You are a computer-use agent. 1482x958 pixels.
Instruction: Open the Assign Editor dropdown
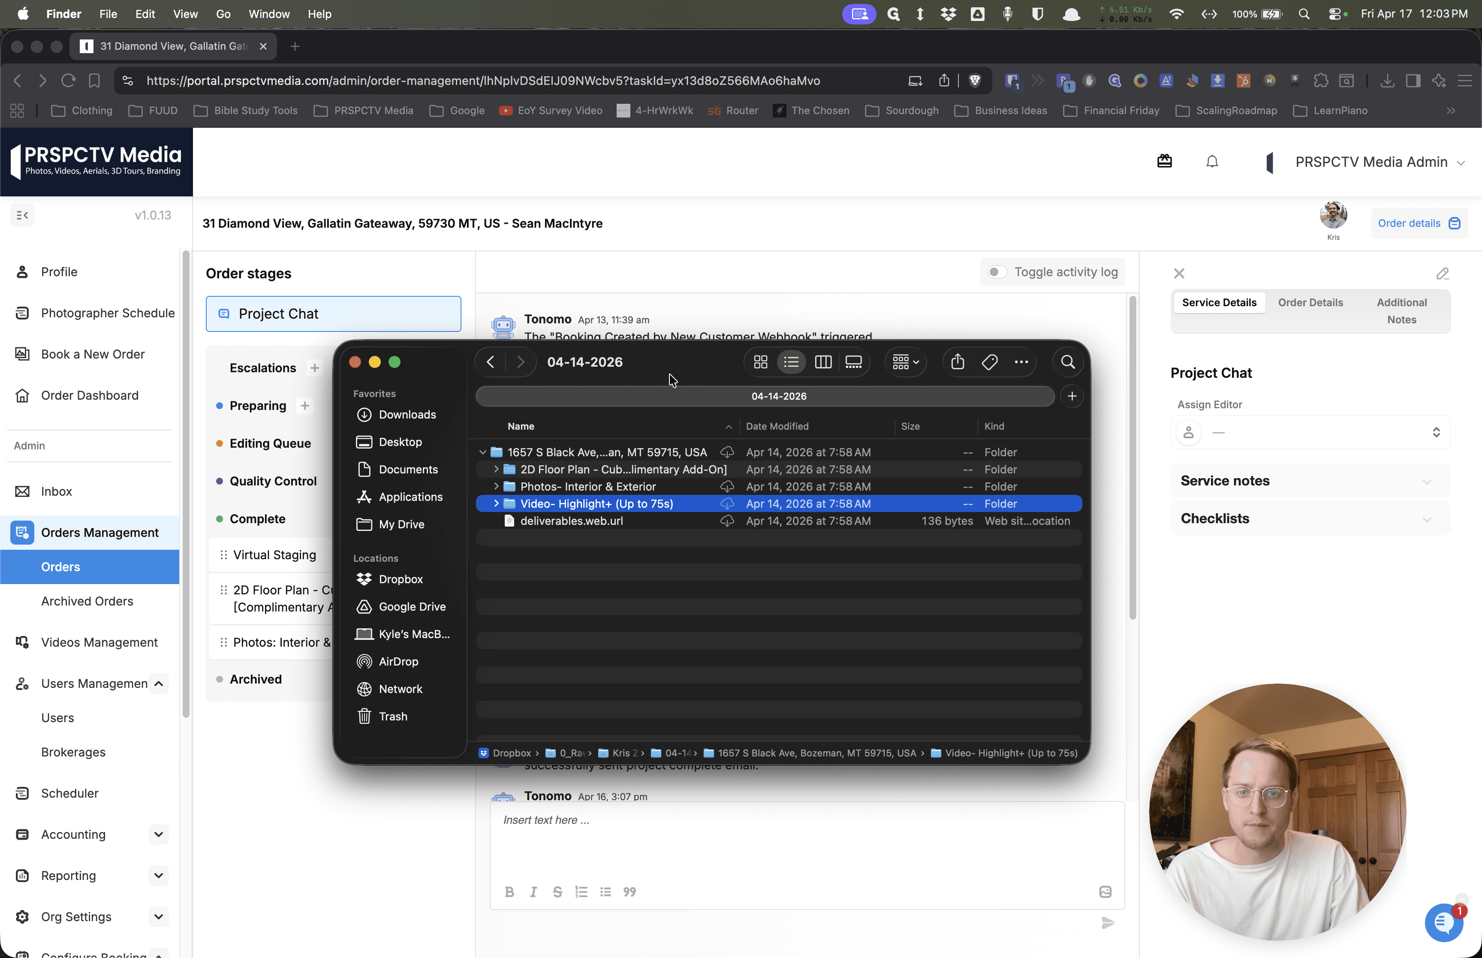(1310, 432)
